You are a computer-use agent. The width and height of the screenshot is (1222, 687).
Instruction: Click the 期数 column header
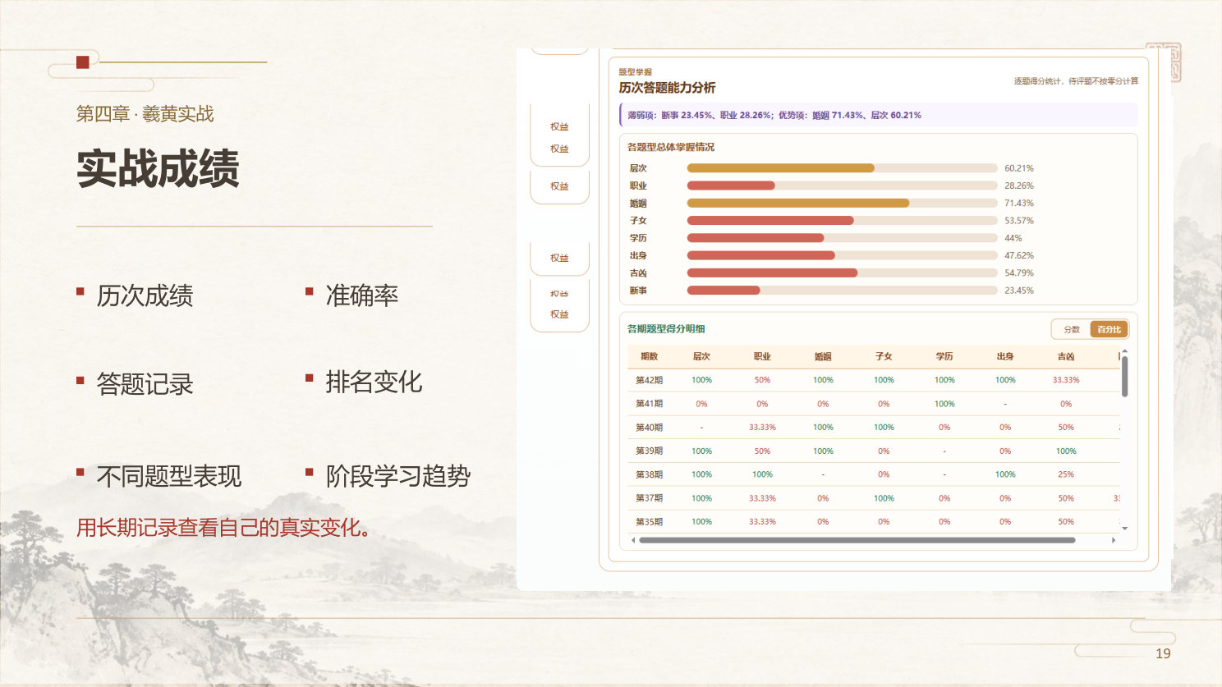649,356
